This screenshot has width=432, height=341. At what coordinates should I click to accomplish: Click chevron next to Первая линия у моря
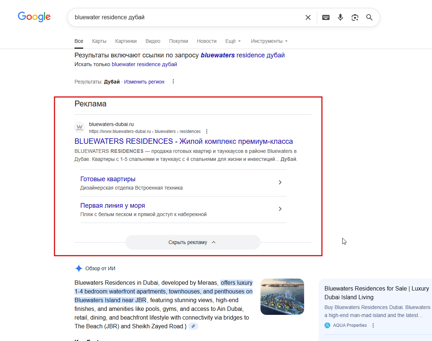tap(280, 209)
